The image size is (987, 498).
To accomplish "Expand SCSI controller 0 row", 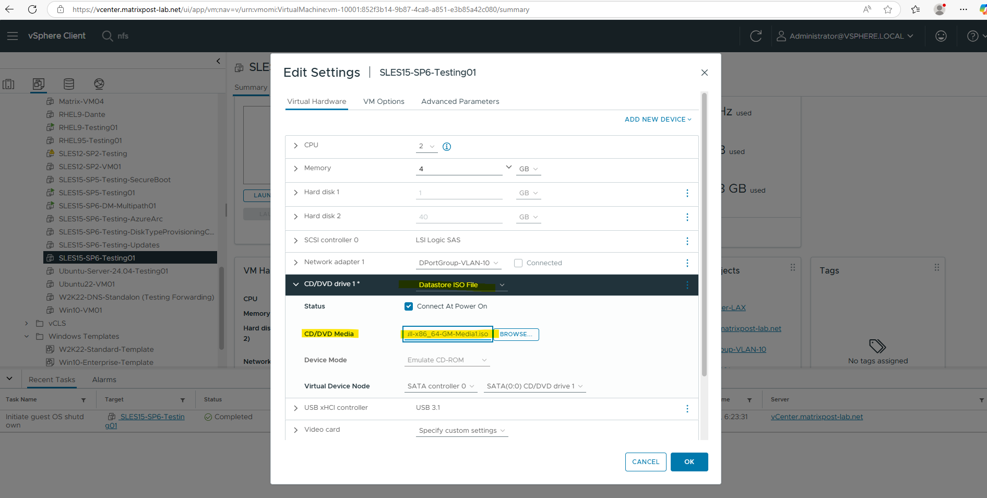I will [296, 241].
